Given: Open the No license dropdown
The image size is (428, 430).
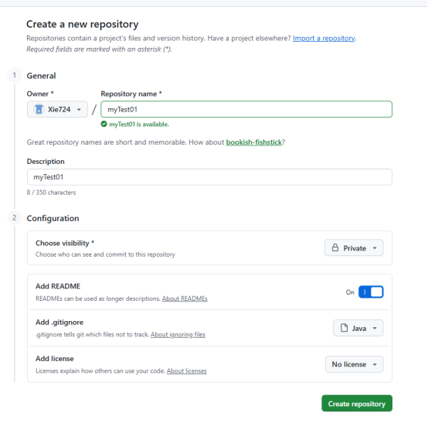Looking at the screenshot, I should 355,364.
